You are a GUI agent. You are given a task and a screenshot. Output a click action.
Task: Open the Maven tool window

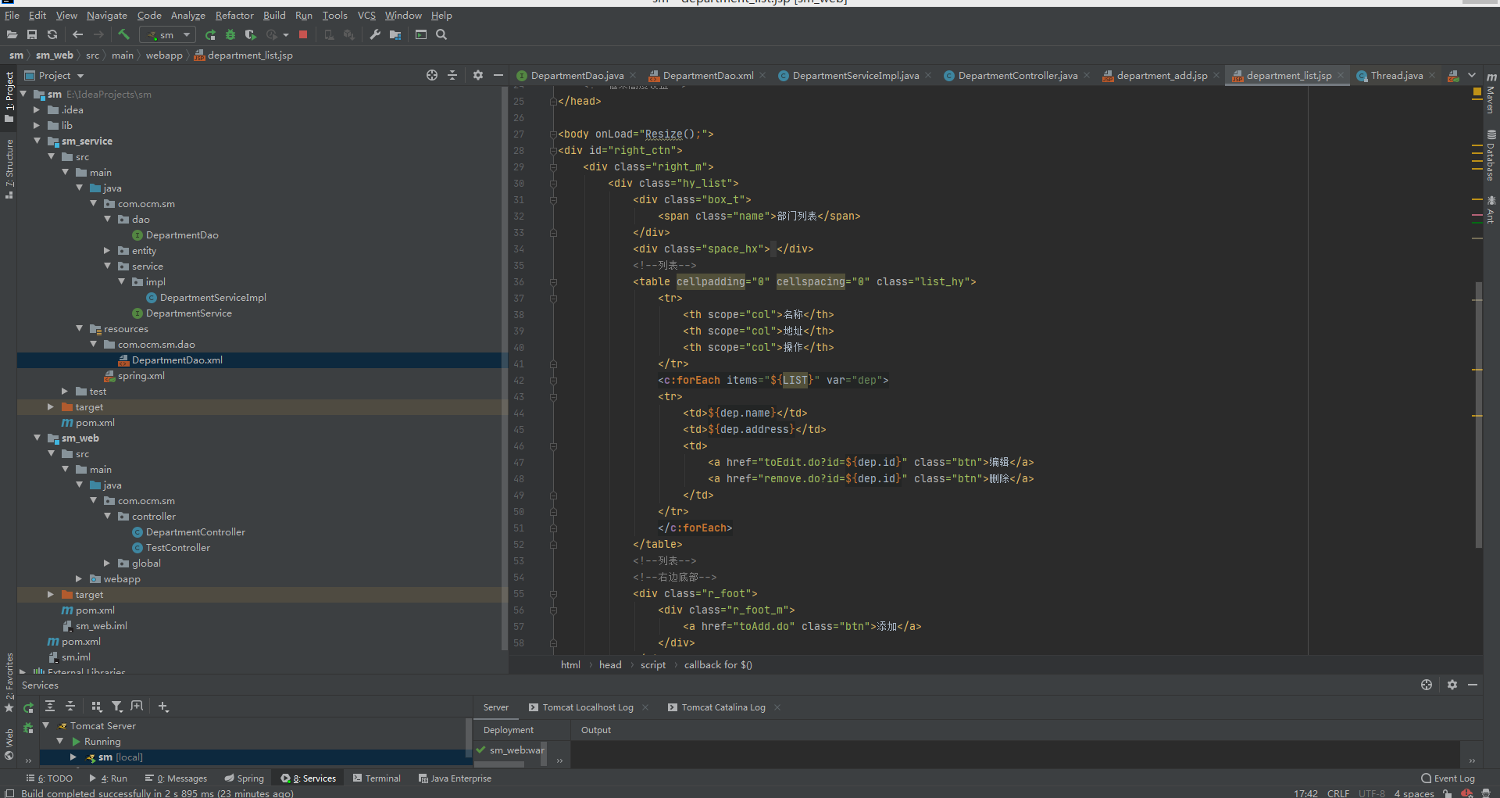click(1491, 93)
